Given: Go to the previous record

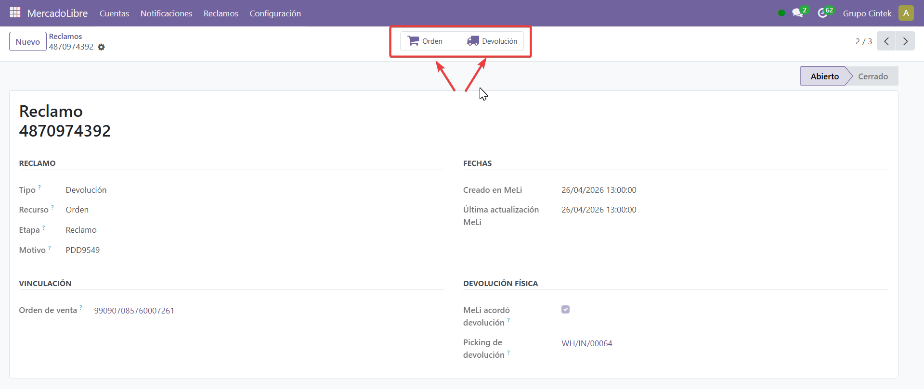Looking at the screenshot, I should pyautogui.click(x=886, y=41).
